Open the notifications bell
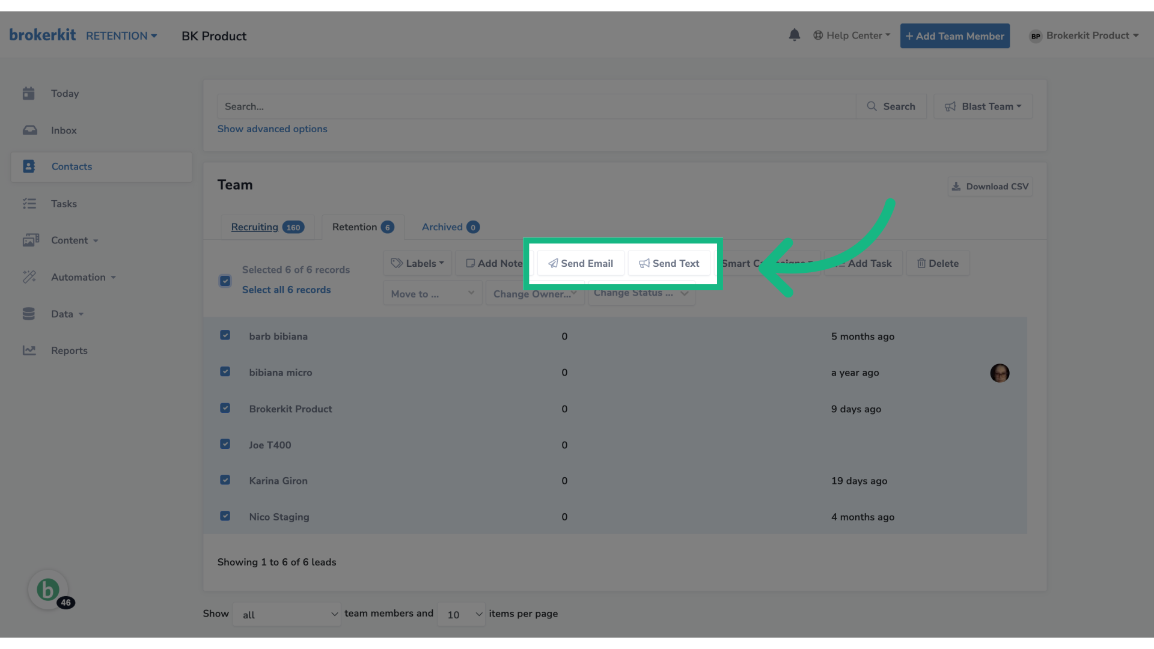 [x=794, y=35]
